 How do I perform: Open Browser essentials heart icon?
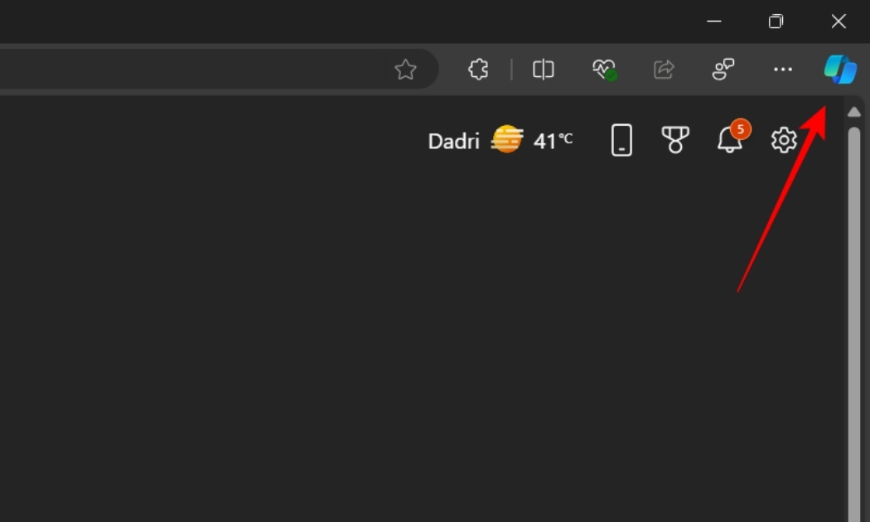click(x=604, y=70)
